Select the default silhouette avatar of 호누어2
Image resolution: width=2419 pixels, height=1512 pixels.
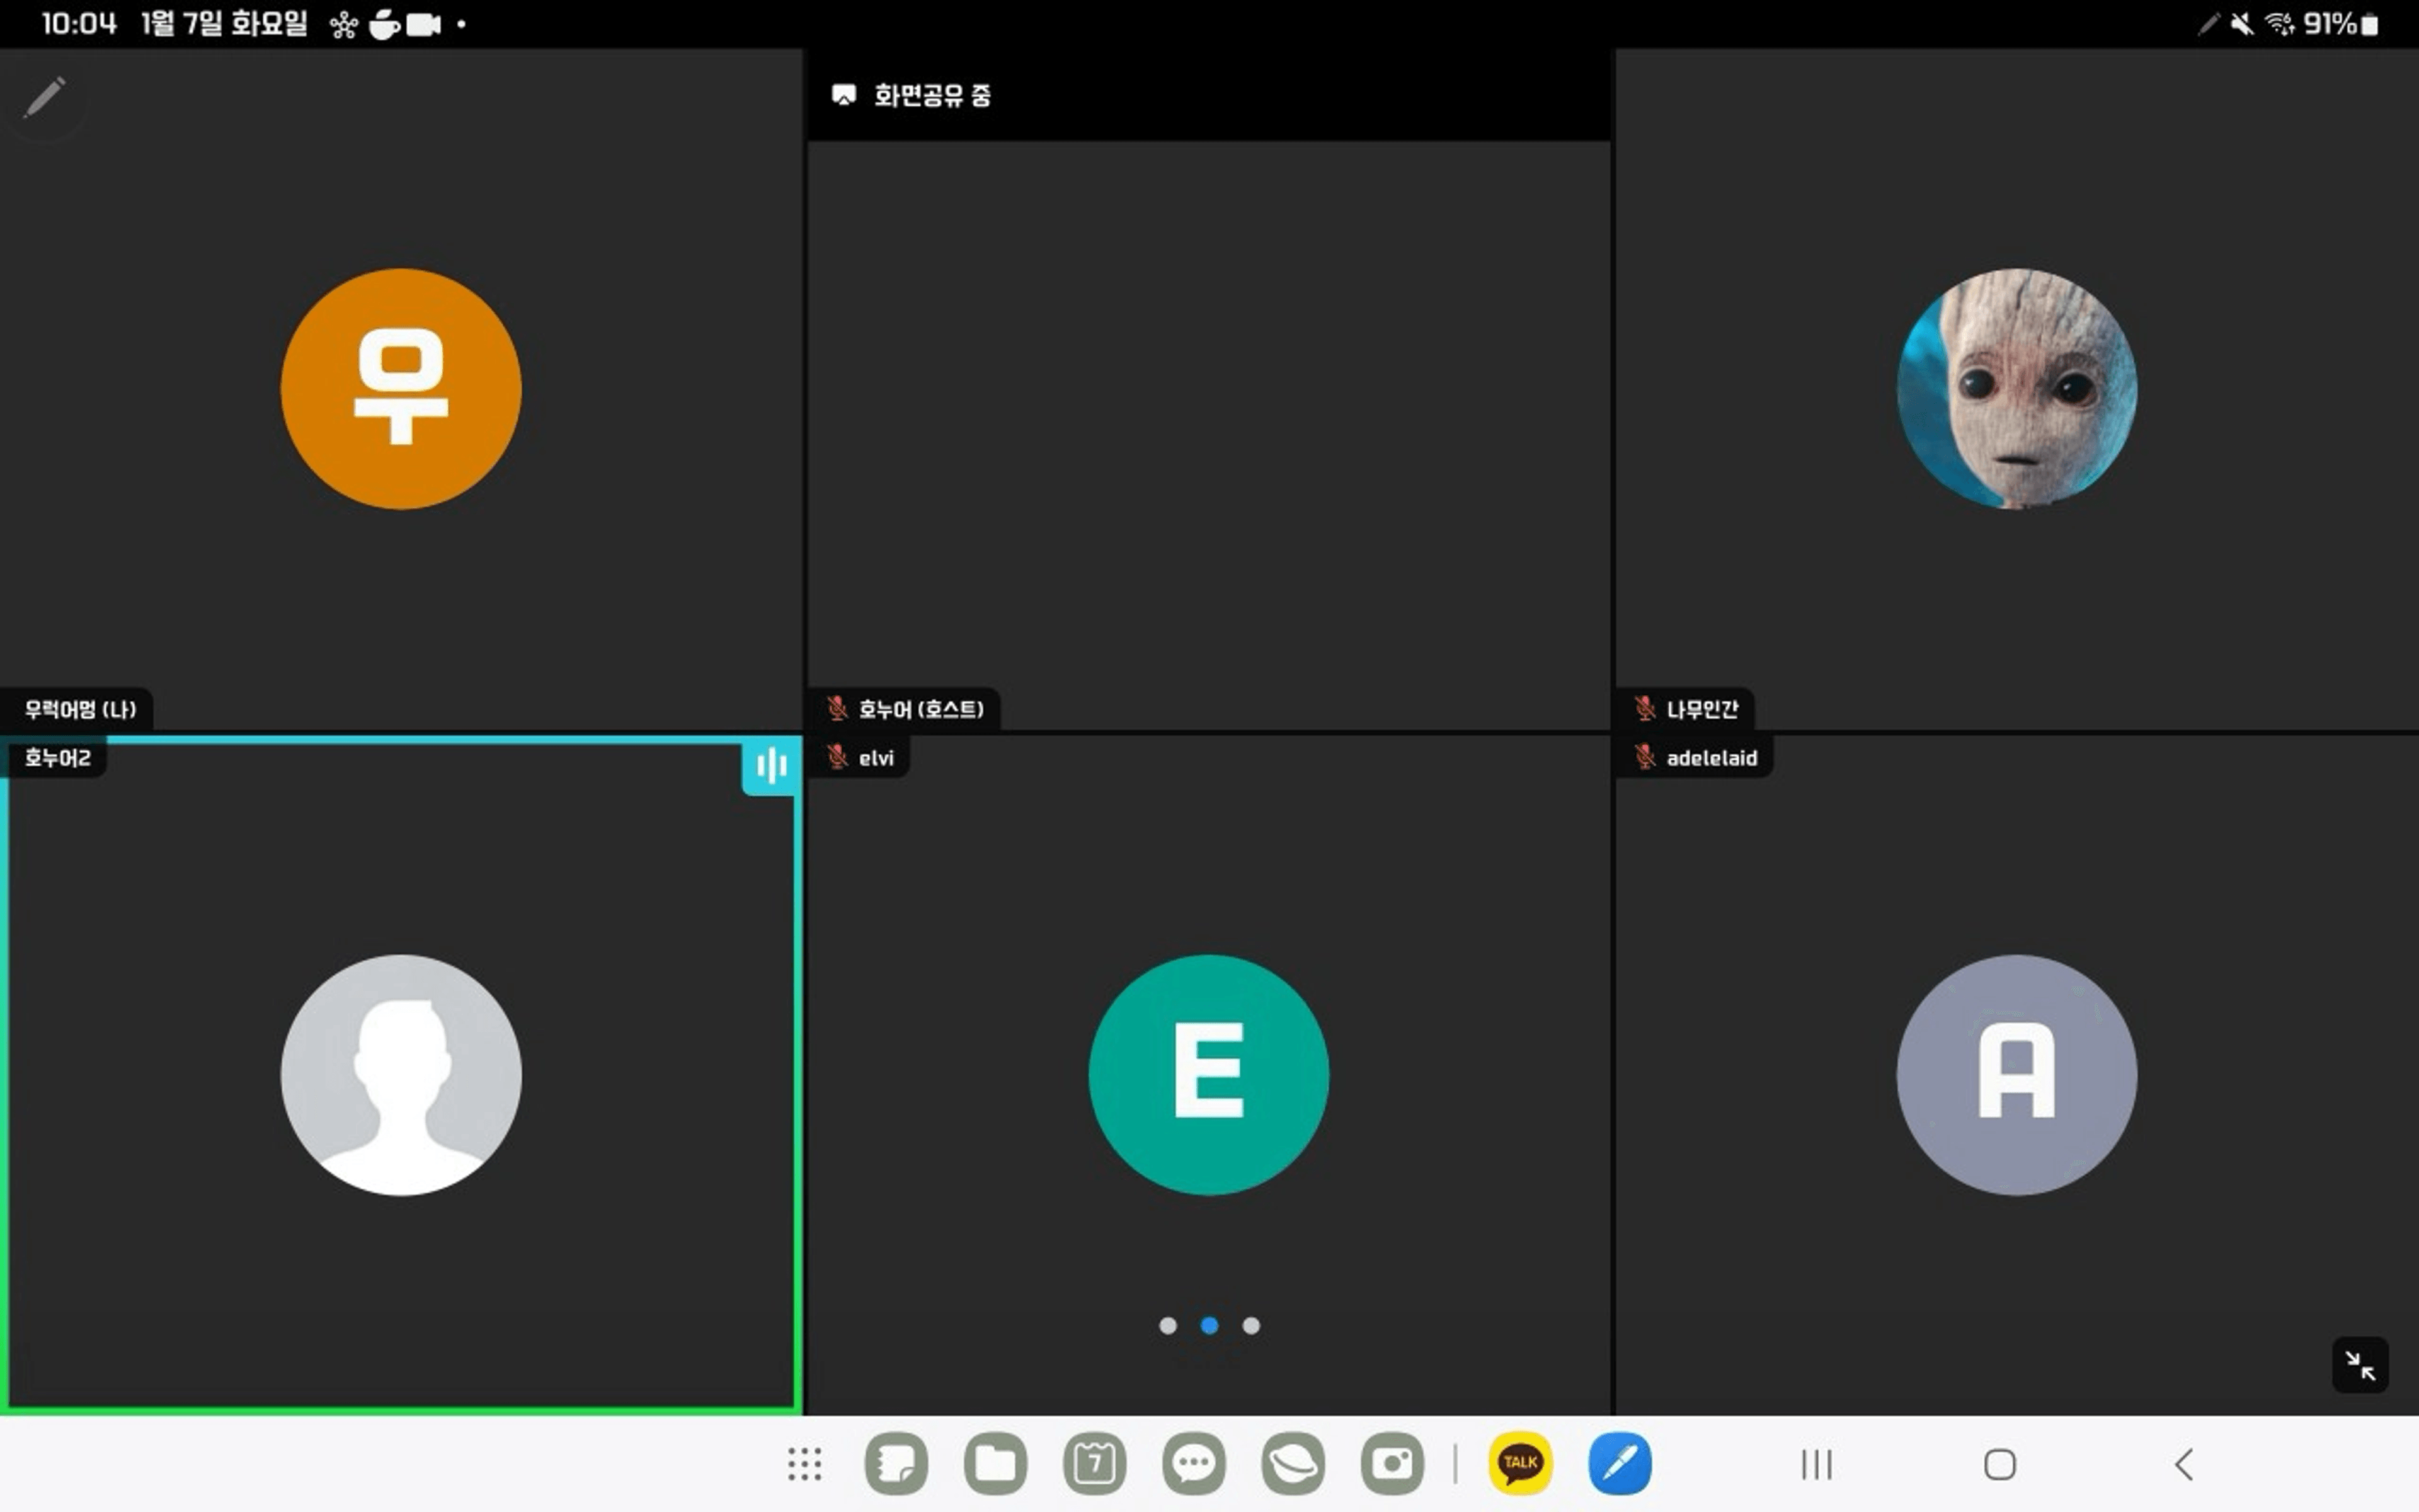[401, 1075]
